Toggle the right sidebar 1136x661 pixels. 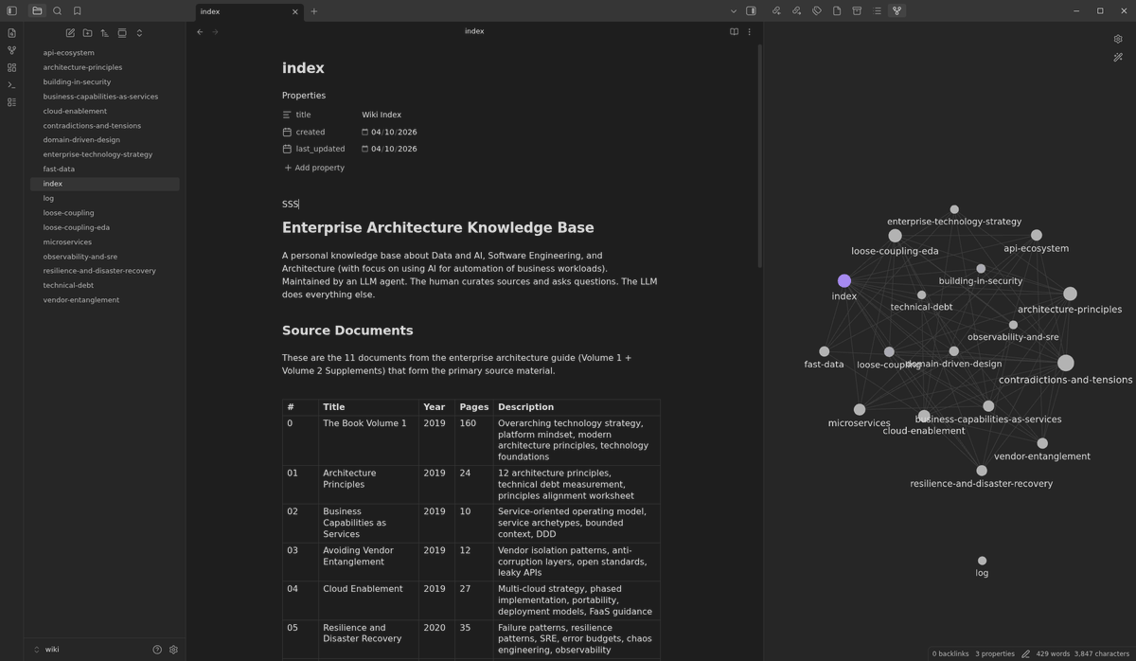pyautogui.click(x=751, y=11)
